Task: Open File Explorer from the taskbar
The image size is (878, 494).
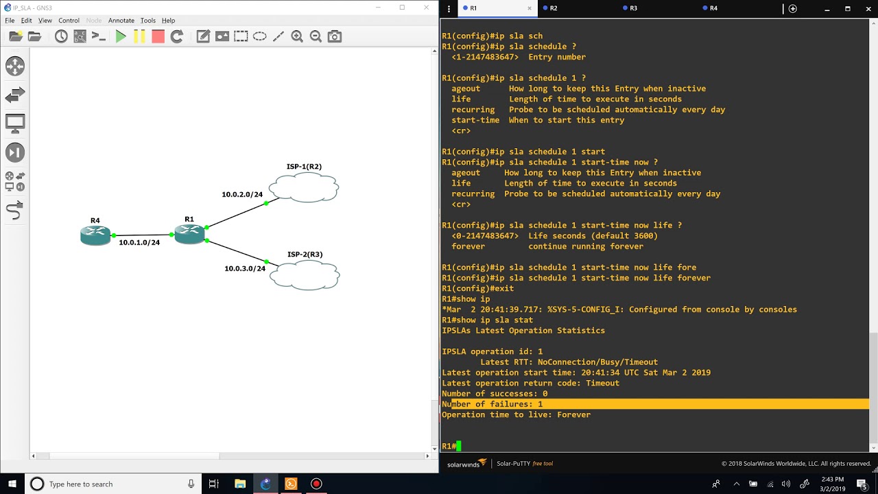Action: pyautogui.click(x=240, y=484)
